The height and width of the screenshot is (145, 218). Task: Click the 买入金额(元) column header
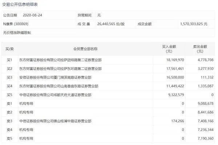(169, 49)
